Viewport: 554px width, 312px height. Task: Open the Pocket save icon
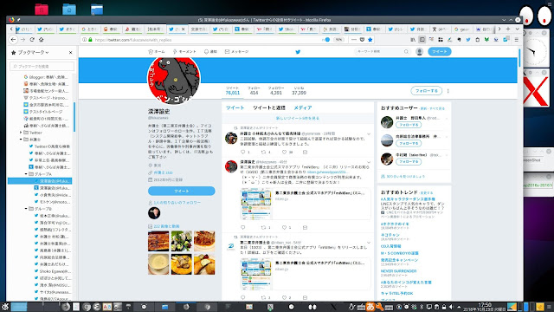[362, 40]
